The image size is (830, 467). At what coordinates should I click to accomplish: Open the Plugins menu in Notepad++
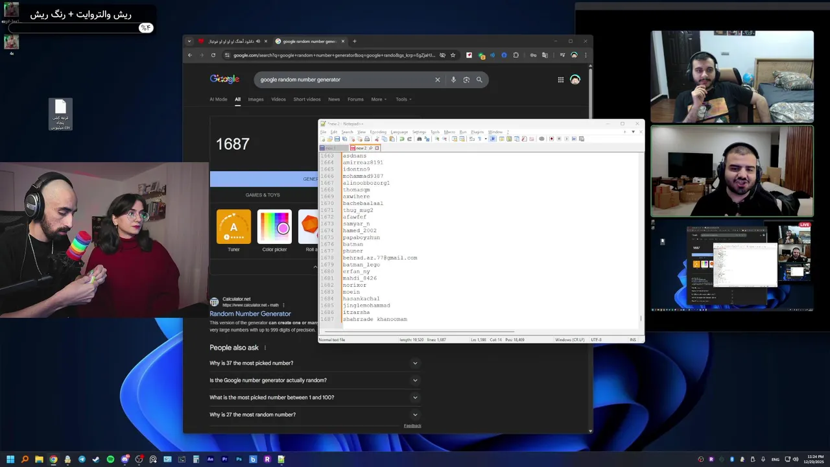coord(477,132)
